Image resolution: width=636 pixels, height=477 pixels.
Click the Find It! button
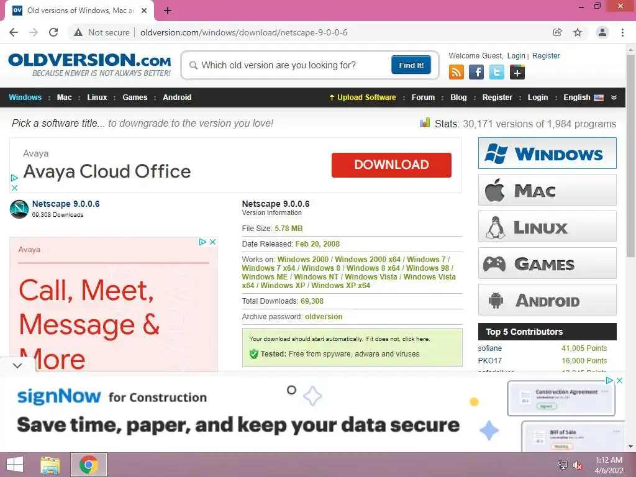[x=411, y=65]
